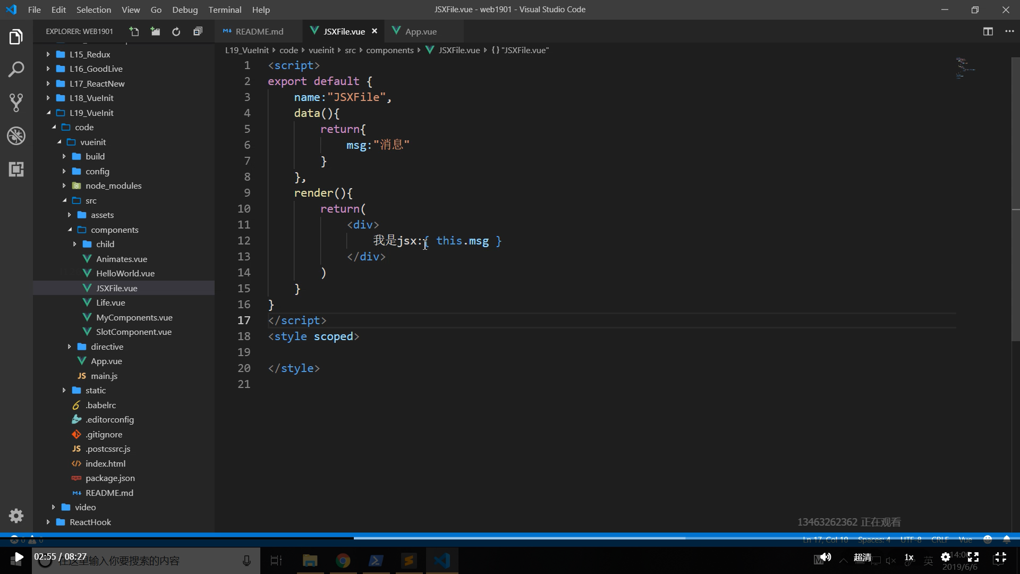The height and width of the screenshot is (574, 1020).
Task: Expand the L17_ReactNew folder
Action: point(48,83)
